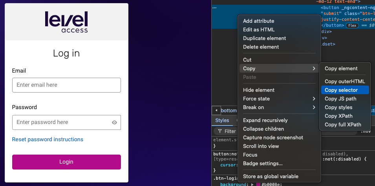
Task: Select Copy styles
Action: 338,108
